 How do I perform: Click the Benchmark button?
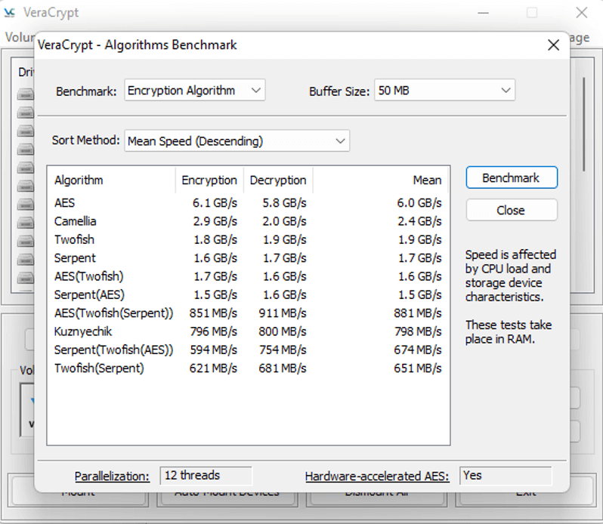point(512,177)
